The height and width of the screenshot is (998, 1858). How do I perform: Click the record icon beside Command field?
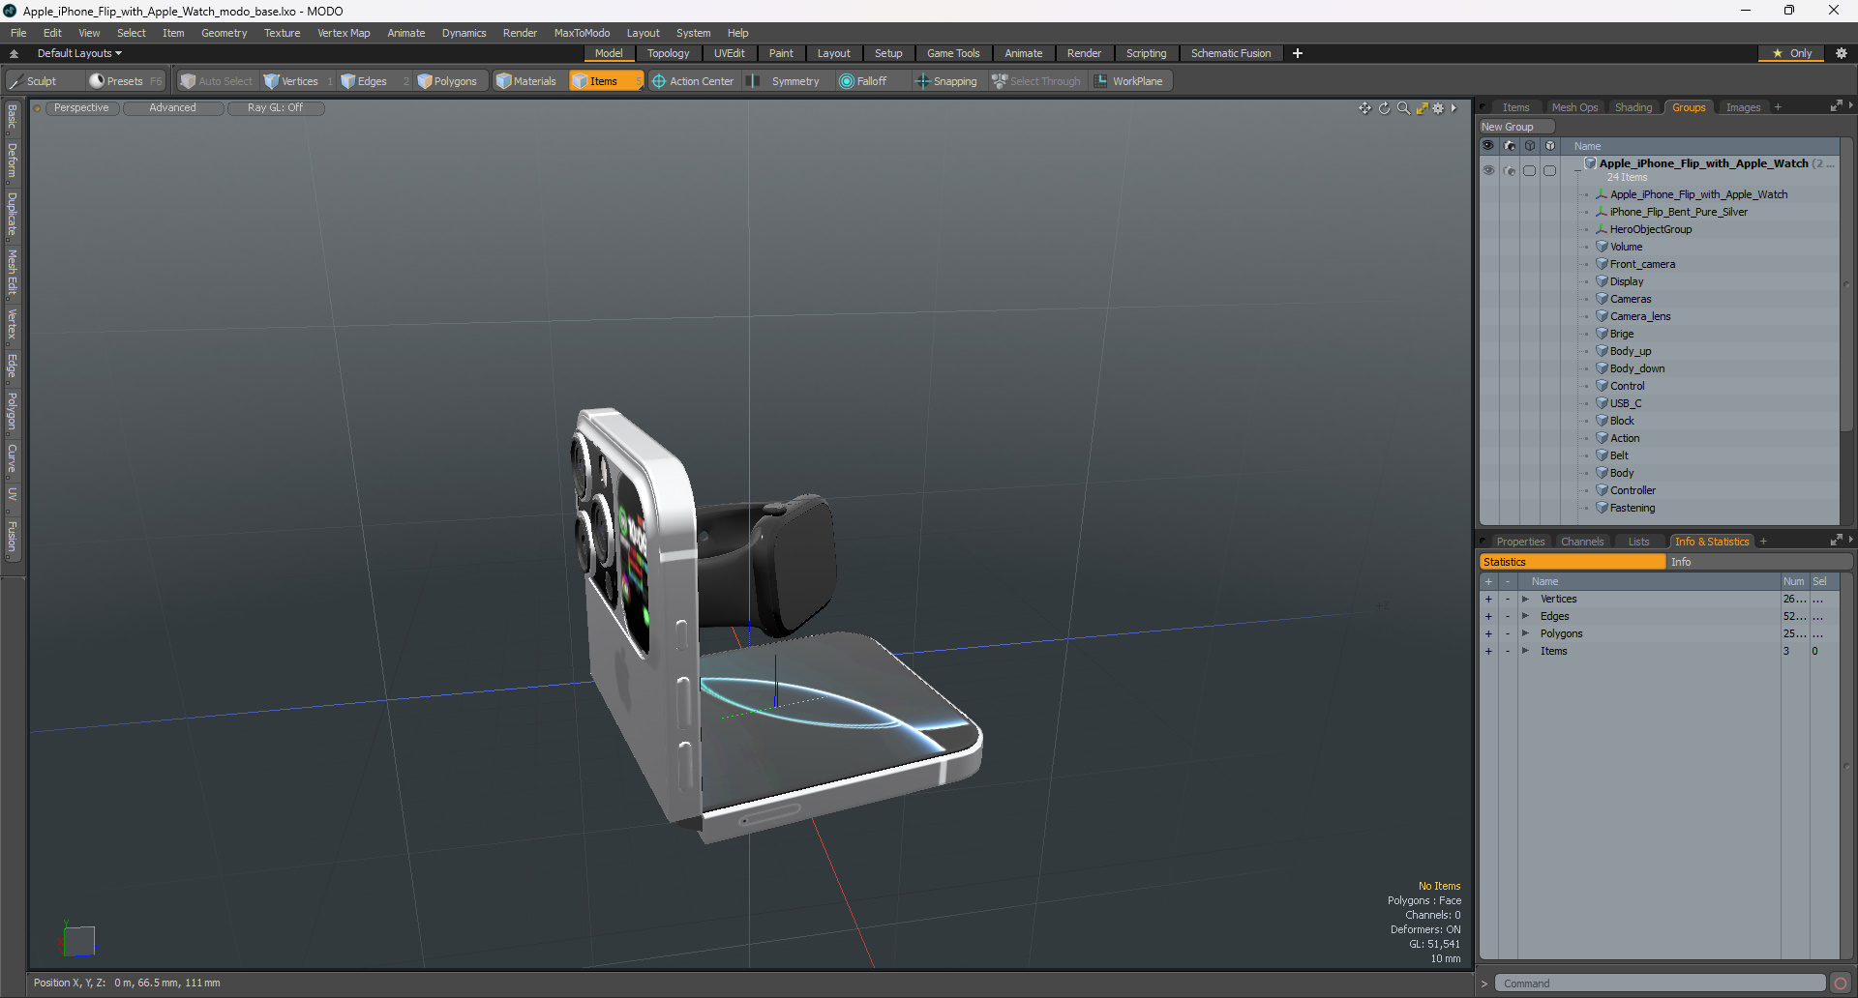coord(1841,983)
